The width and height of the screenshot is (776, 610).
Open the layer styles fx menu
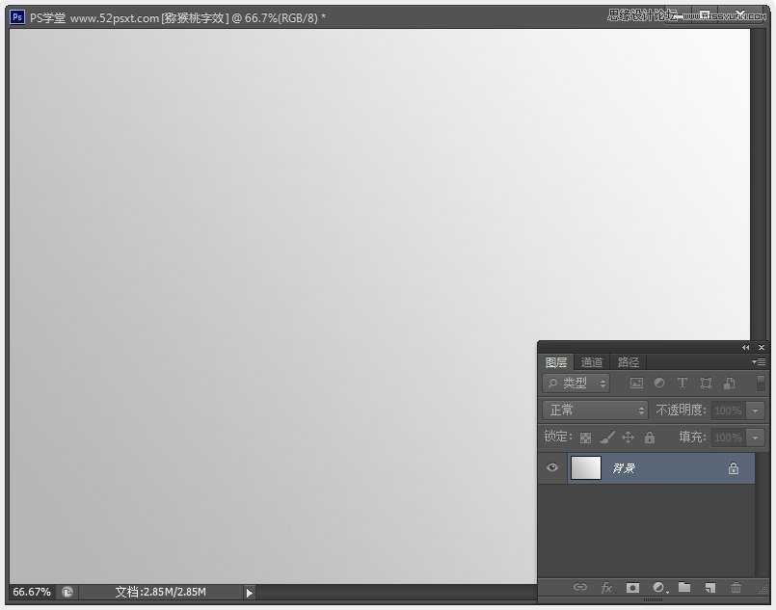pyautogui.click(x=605, y=588)
